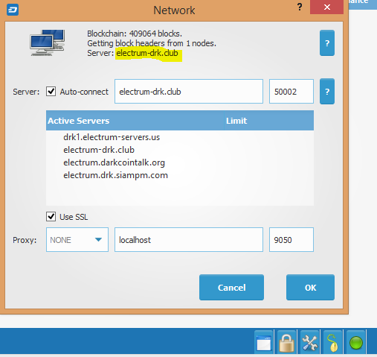
Task: Click the lock password icon in status bar
Action: pos(286,343)
